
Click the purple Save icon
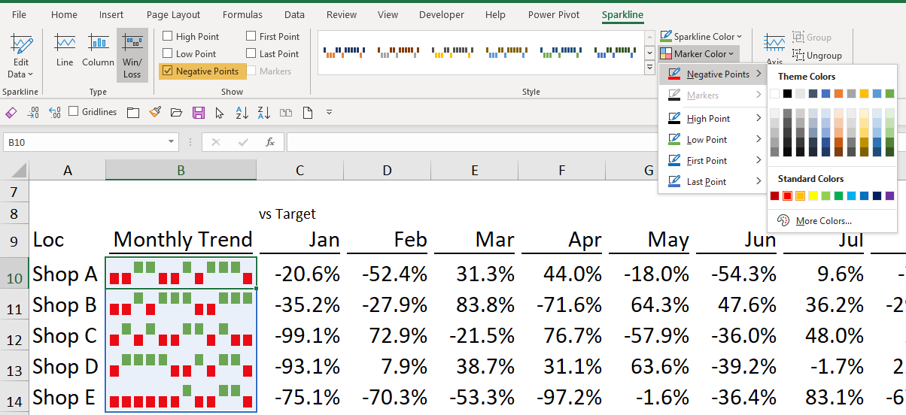click(x=199, y=113)
